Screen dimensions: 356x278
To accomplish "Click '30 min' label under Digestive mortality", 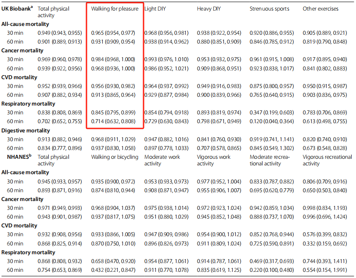I will [x=15, y=139].
